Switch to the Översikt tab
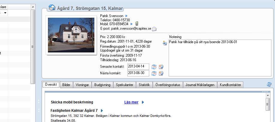The width and height of the screenshot is (275, 122). 51,85
